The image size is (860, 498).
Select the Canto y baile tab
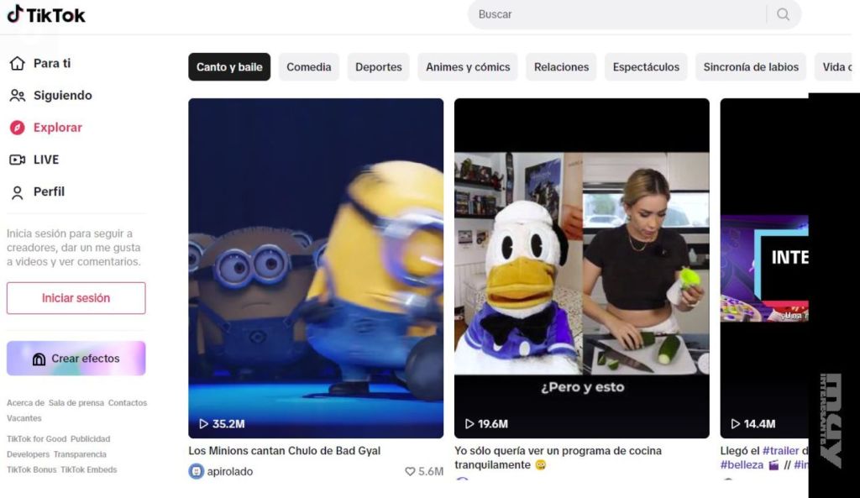pyautogui.click(x=229, y=67)
